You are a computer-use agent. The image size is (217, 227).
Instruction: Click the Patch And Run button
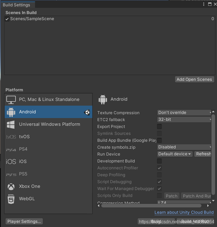pyautogui.click(x=196, y=196)
